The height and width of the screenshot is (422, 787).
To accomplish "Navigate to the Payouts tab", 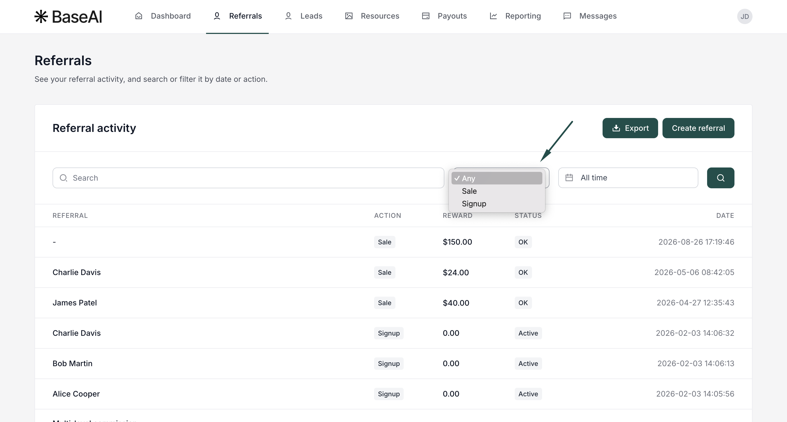I will 444,16.
